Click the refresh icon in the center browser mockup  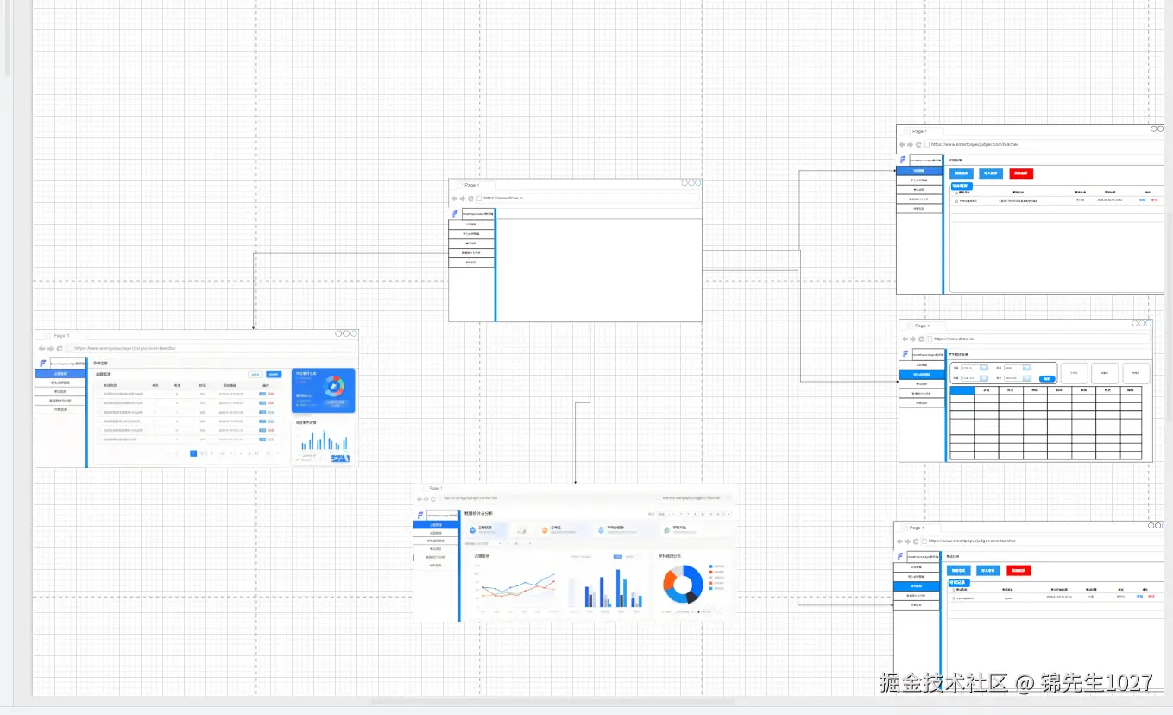coord(470,199)
